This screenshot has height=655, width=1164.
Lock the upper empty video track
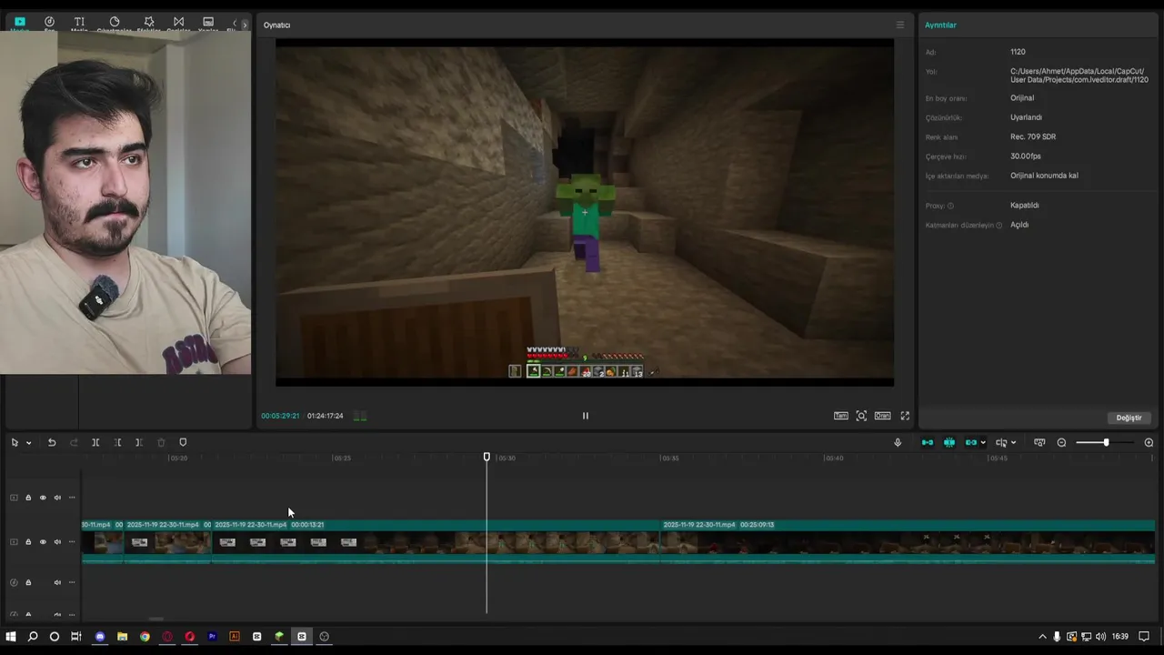[x=28, y=498]
